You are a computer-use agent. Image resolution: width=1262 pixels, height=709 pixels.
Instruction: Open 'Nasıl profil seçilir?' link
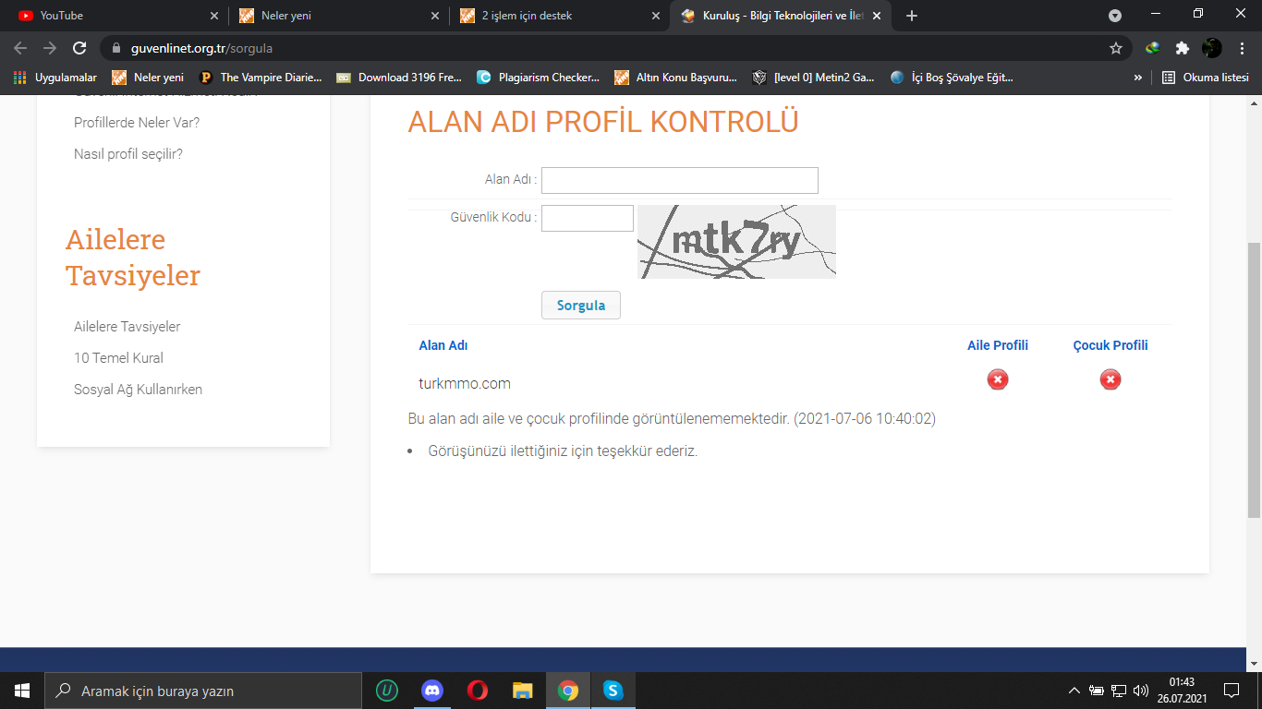128,154
